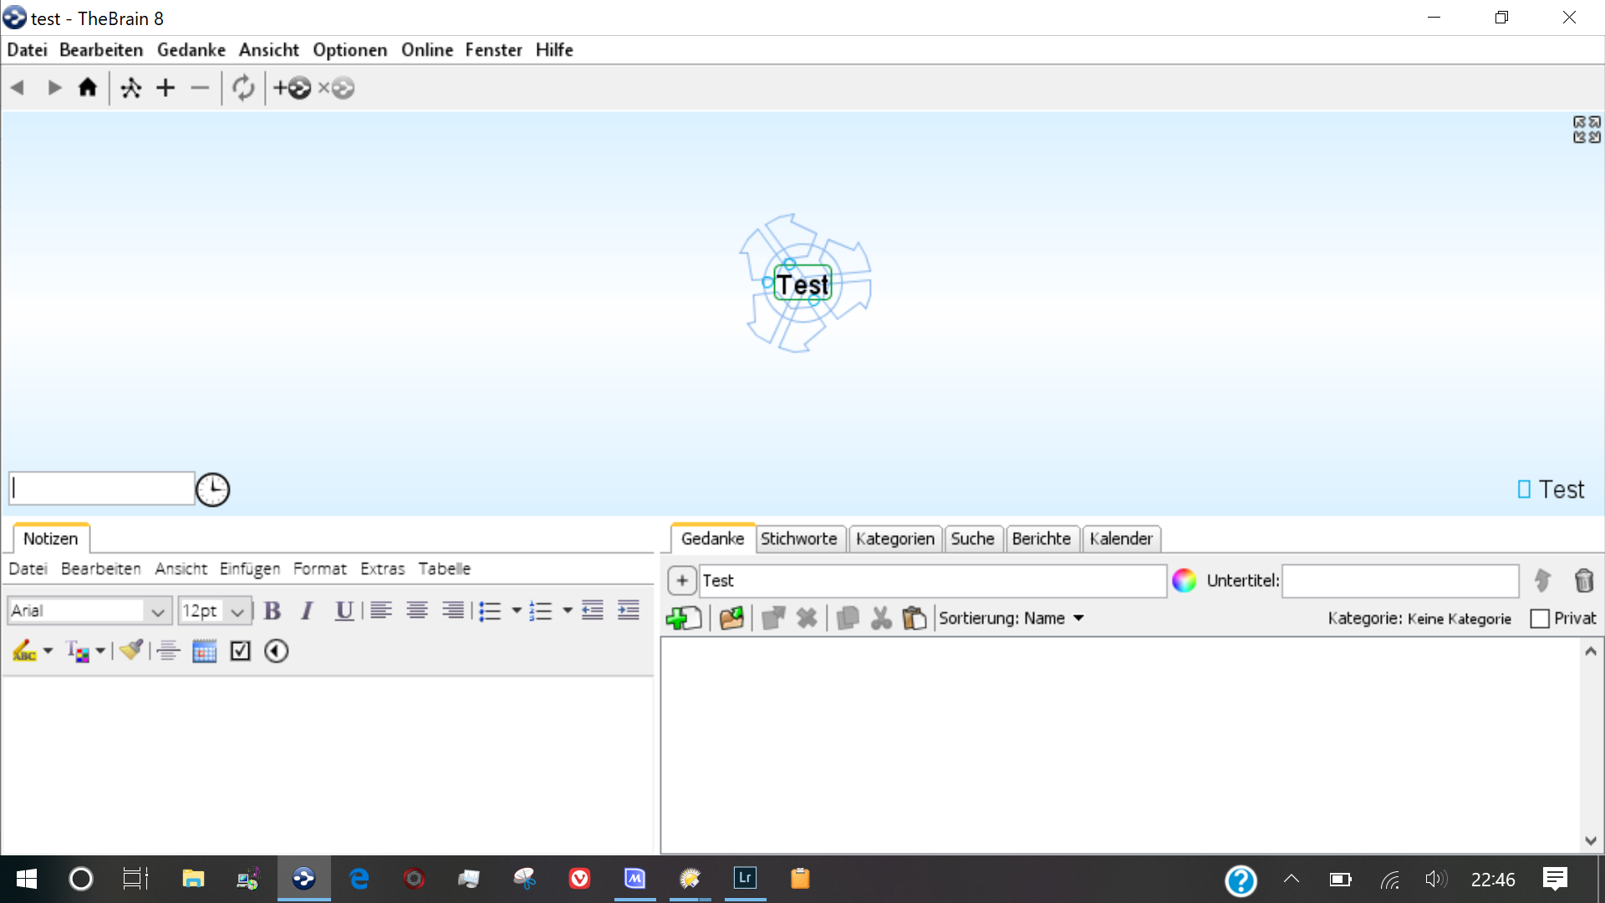Click the refresh arrow toolbar icon
The height and width of the screenshot is (903, 1605).
click(243, 88)
